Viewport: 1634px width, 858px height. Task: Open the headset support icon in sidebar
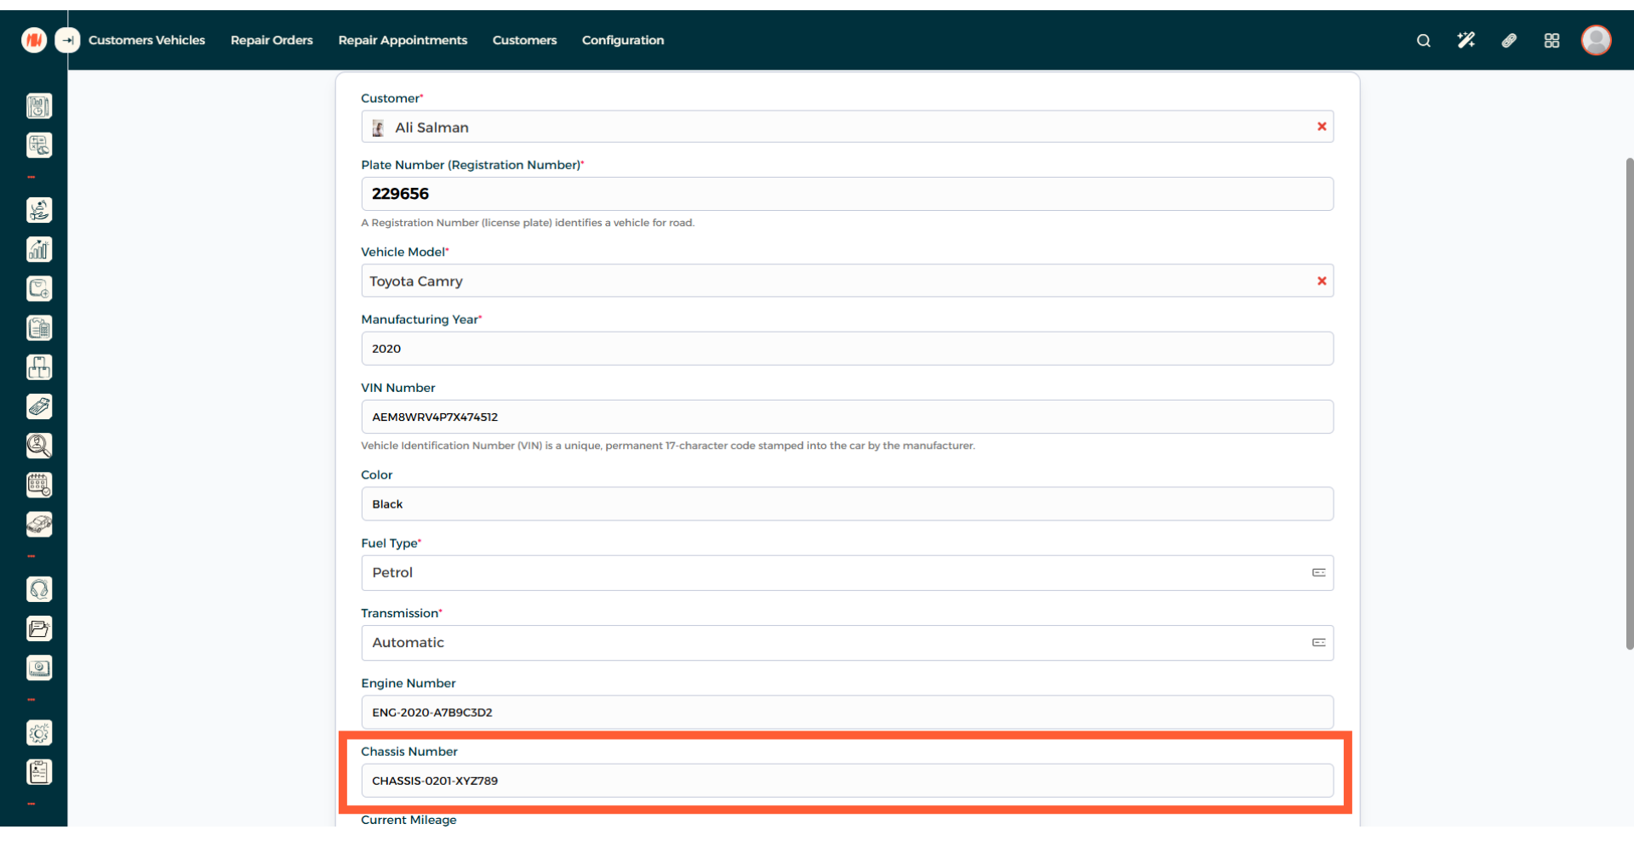point(39,589)
